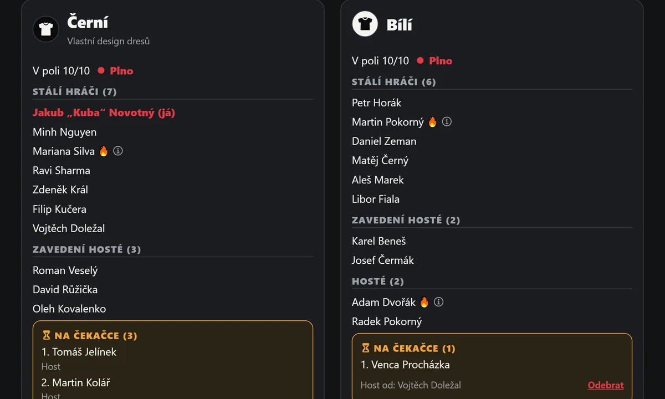Open info icon next to Martin Pokorný
Image resolution: width=665 pixels, height=399 pixels.
447,121
